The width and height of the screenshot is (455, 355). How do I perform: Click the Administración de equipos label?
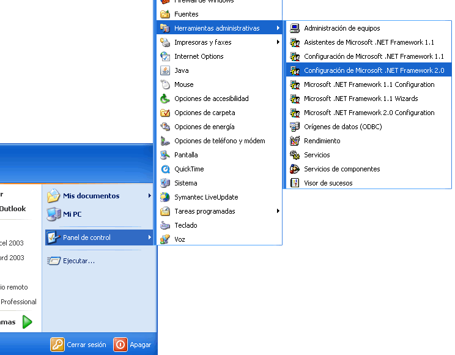click(x=342, y=28)
